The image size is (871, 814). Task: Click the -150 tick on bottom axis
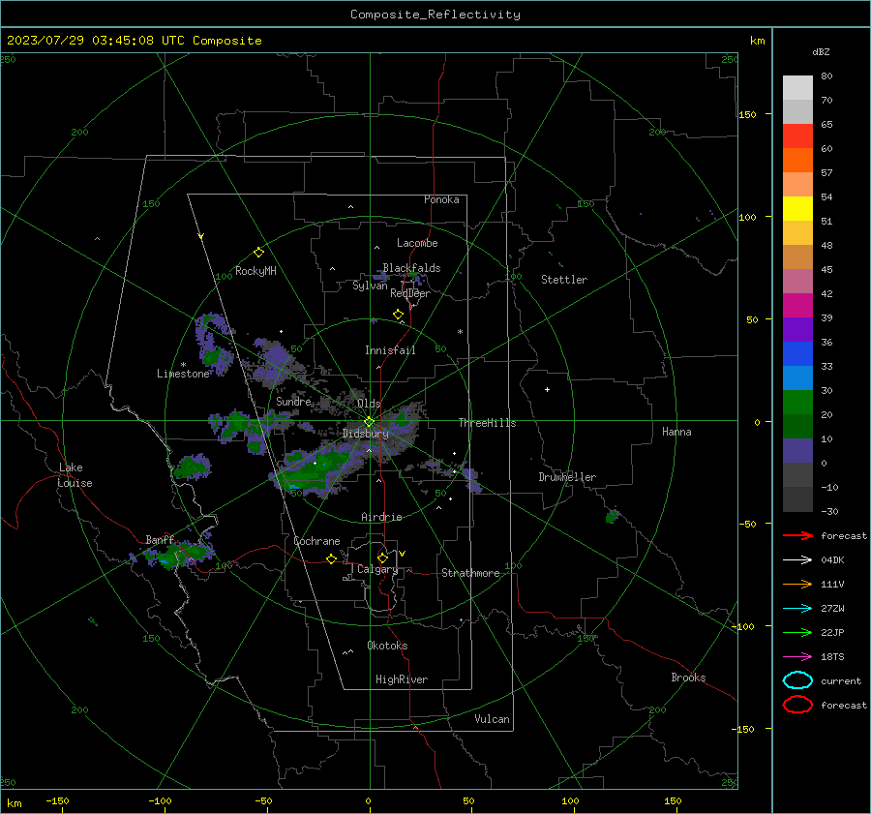(x=57, y=800)
